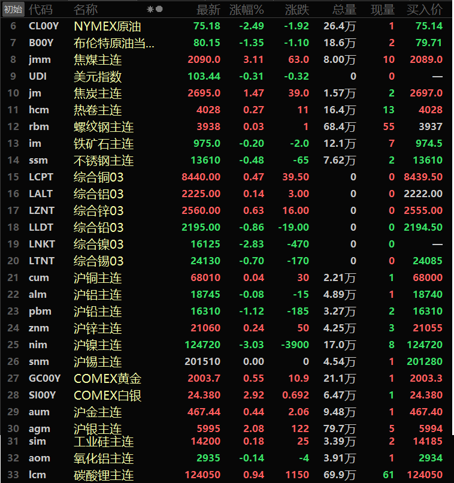This screenshot has height=483, width=454.
Task: Select the 综合锌03 row
Action: click(227, 211)
